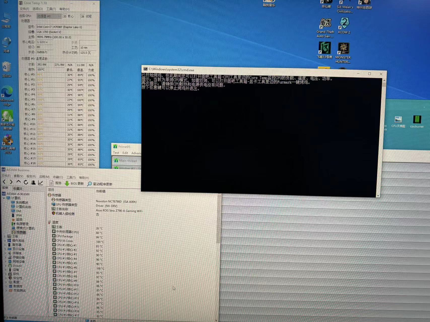Open the 网络 desktop icon
Screen dimensions: 430x322
tap(6, 45)
